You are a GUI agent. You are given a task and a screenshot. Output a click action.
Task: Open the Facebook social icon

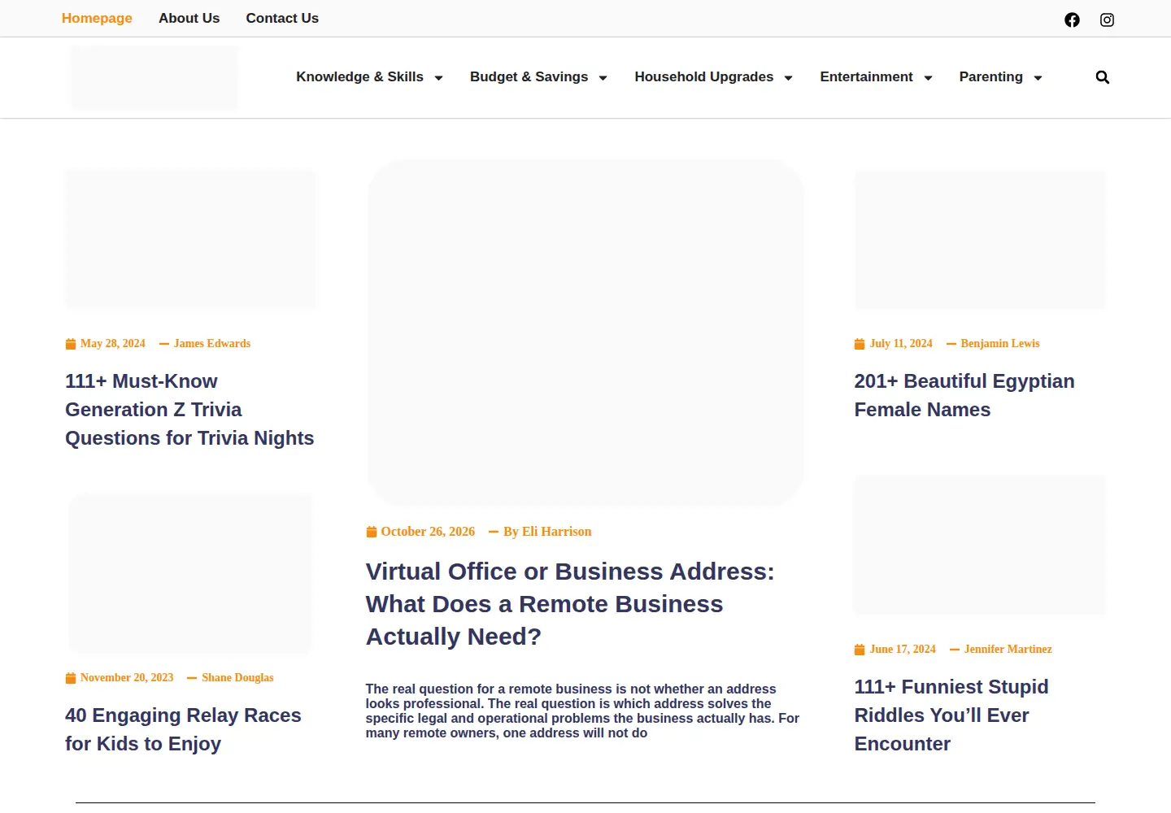coord(1072,20)
